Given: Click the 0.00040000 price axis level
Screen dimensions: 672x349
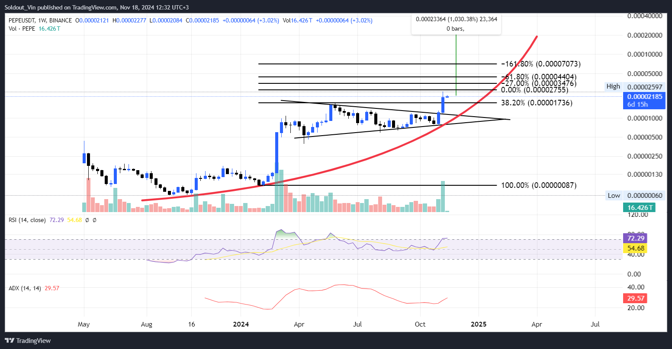Looking at the screenshot, I should coord(645,16).
